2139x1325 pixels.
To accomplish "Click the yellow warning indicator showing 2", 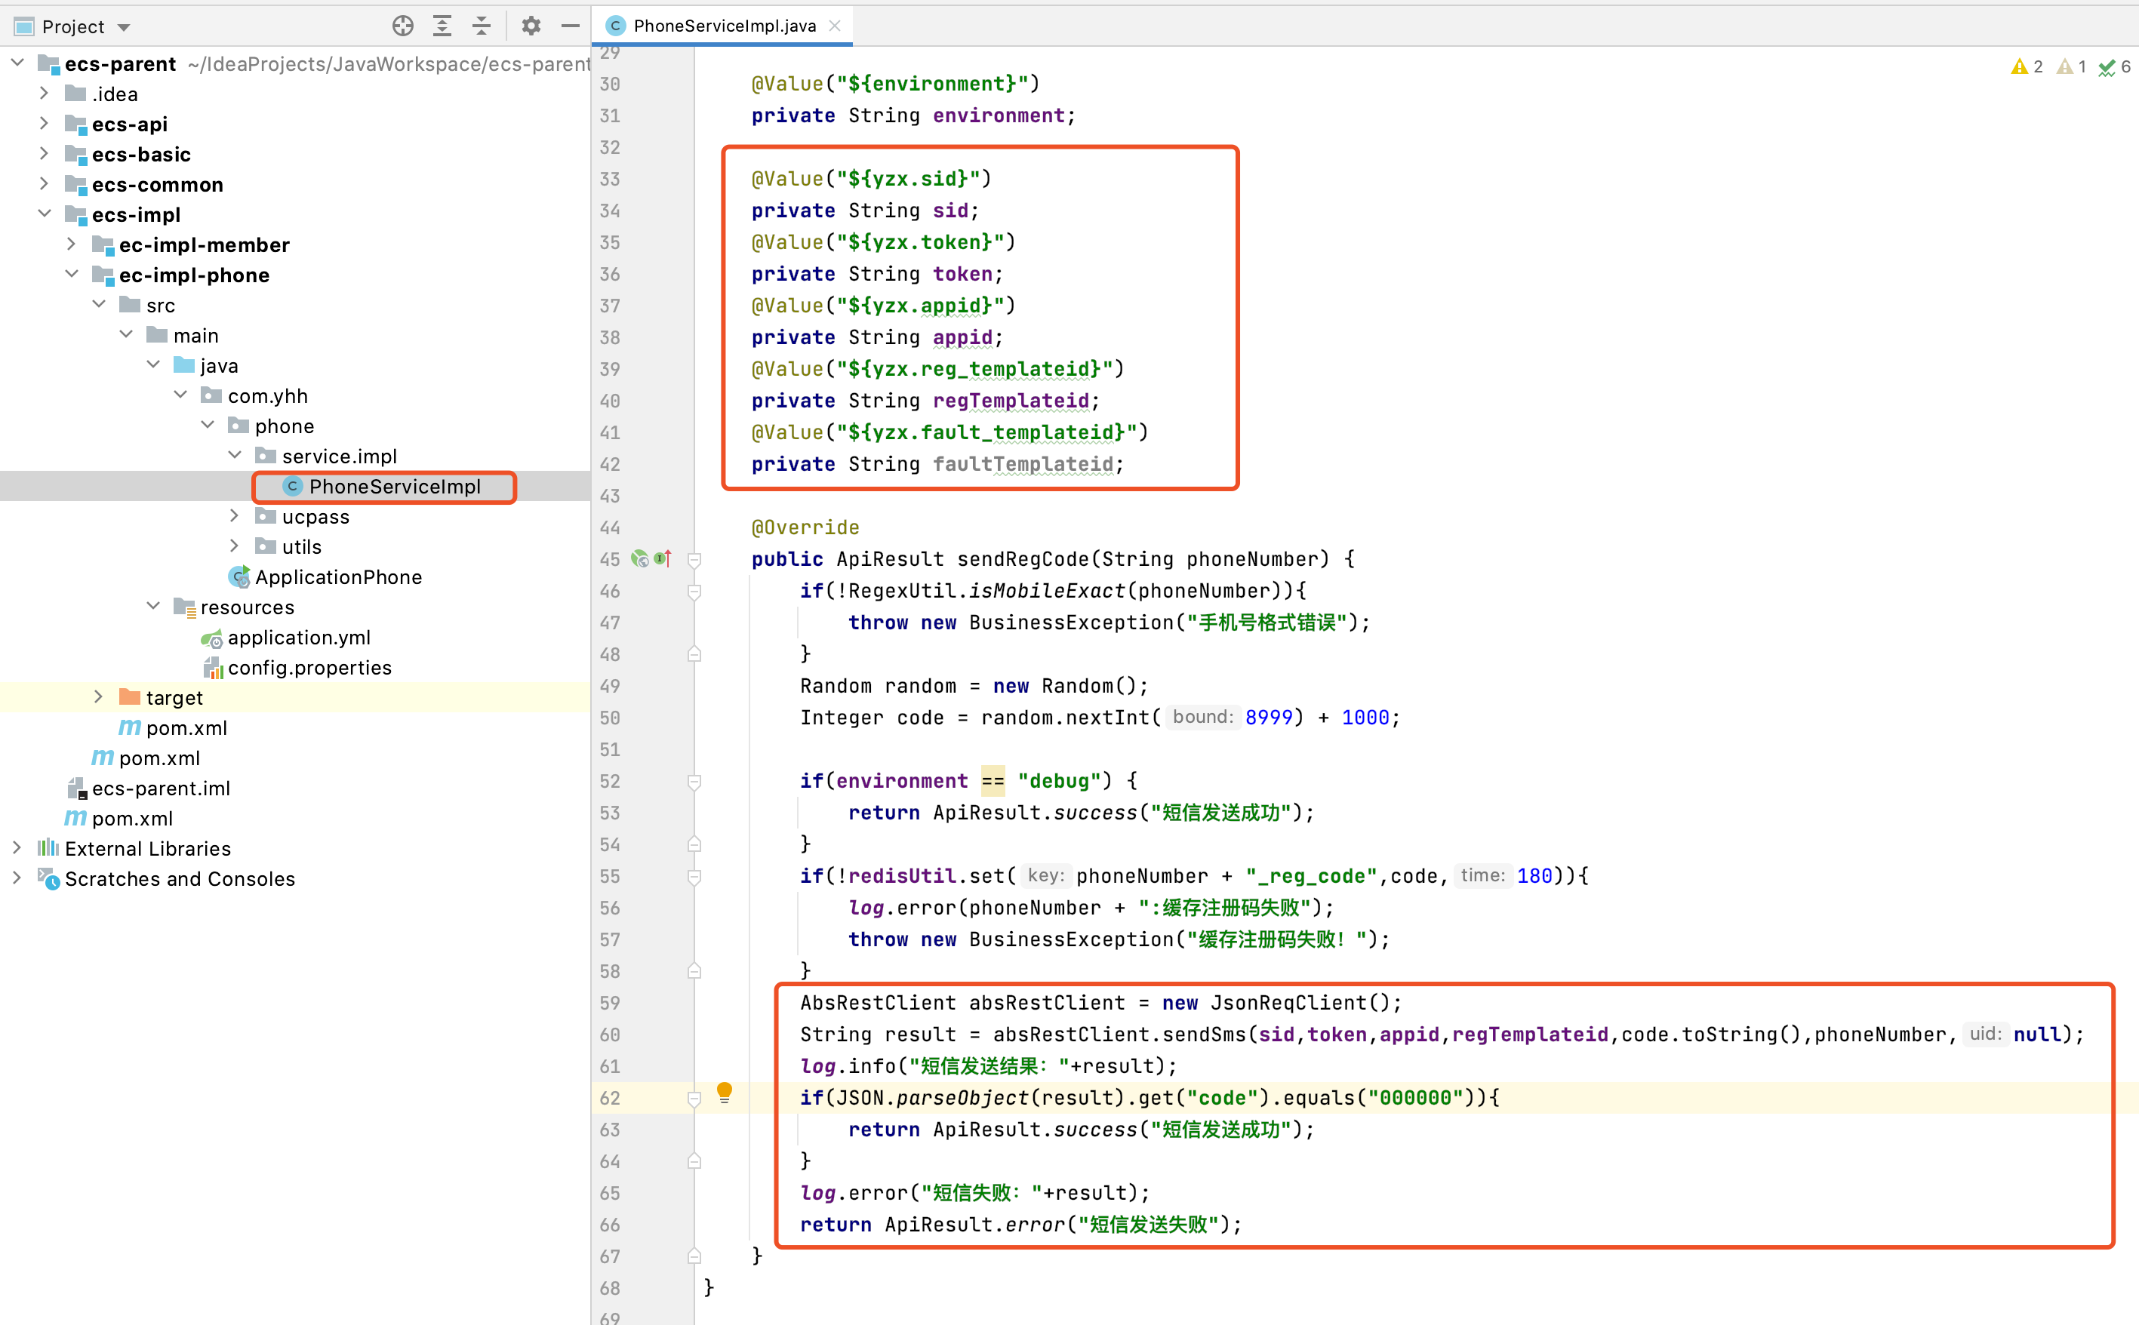I will tap(2026, 66).
